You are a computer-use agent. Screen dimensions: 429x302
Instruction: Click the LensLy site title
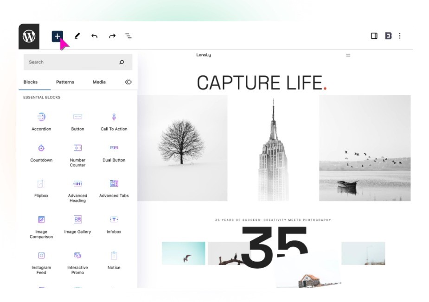click(204, 55)
